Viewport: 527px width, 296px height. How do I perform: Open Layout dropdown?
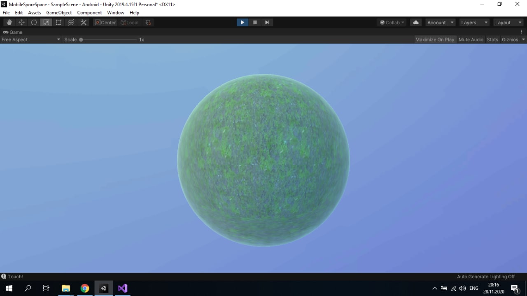[508, 23]
